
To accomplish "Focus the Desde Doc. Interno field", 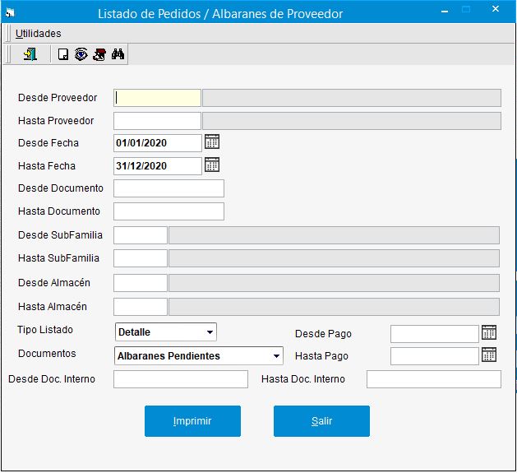I will [x=181, y=379].
